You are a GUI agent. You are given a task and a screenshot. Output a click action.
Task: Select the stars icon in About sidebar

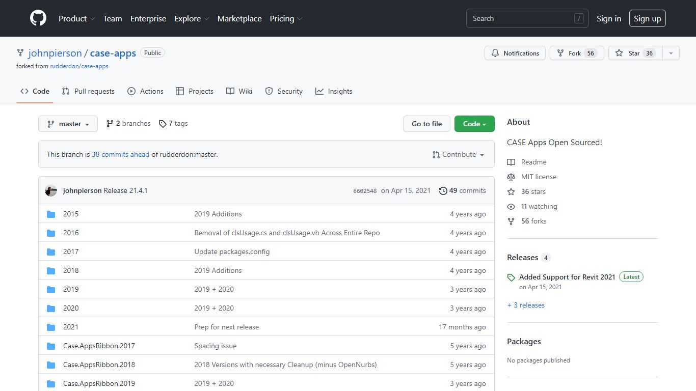click(x=511, y=191)
